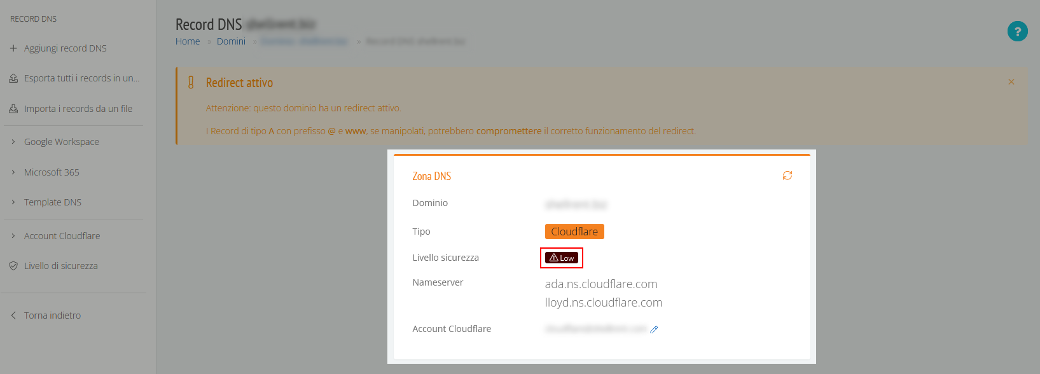
Task: Go to Home breadcrumb link
Action: [188, 41]
